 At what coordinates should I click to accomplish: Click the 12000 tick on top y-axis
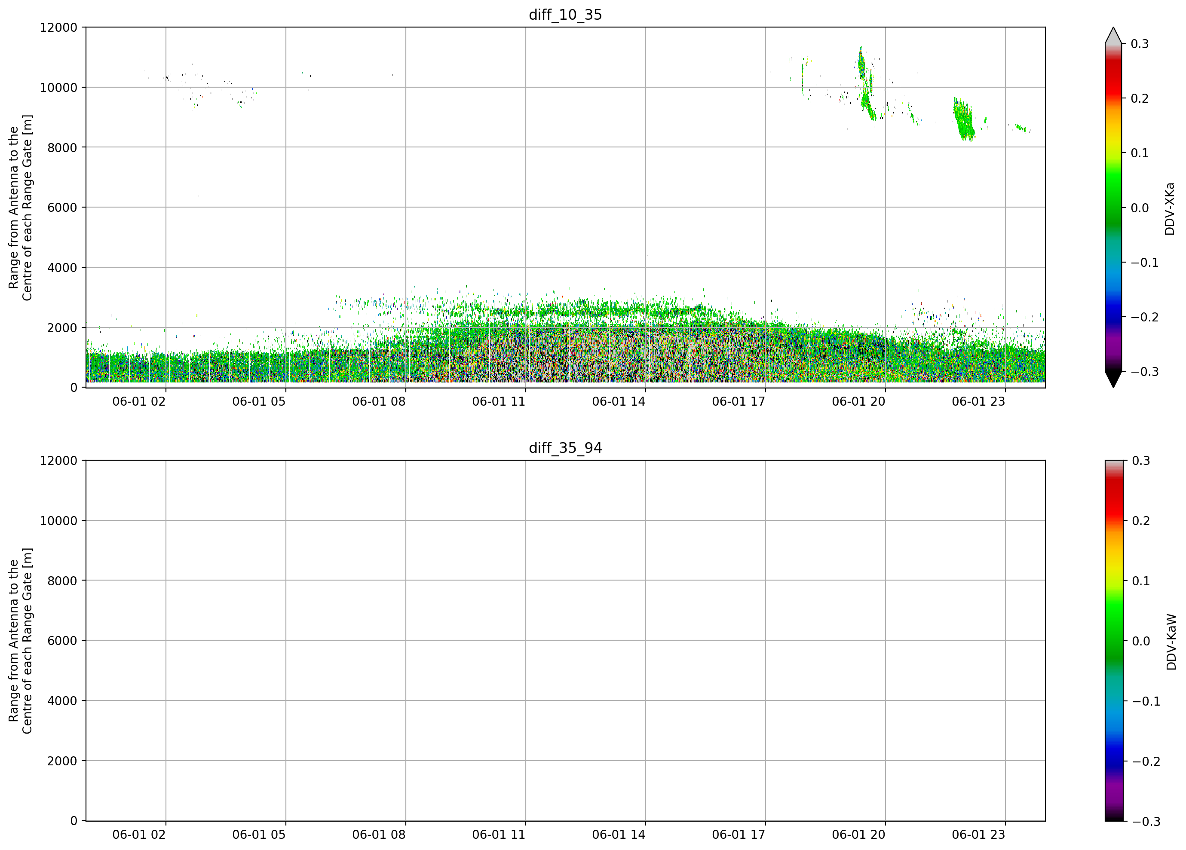[58, 27]
